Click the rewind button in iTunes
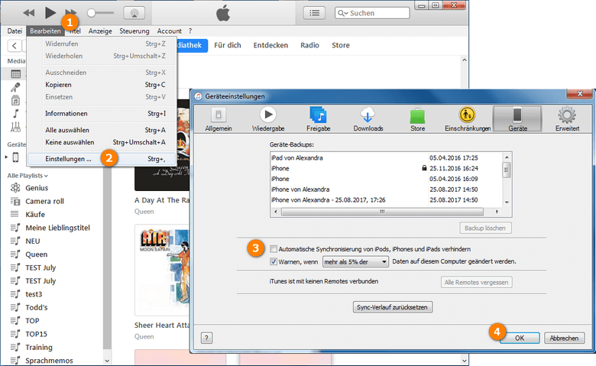The height and width of the screenshot is (366, 596). [29, 13]
